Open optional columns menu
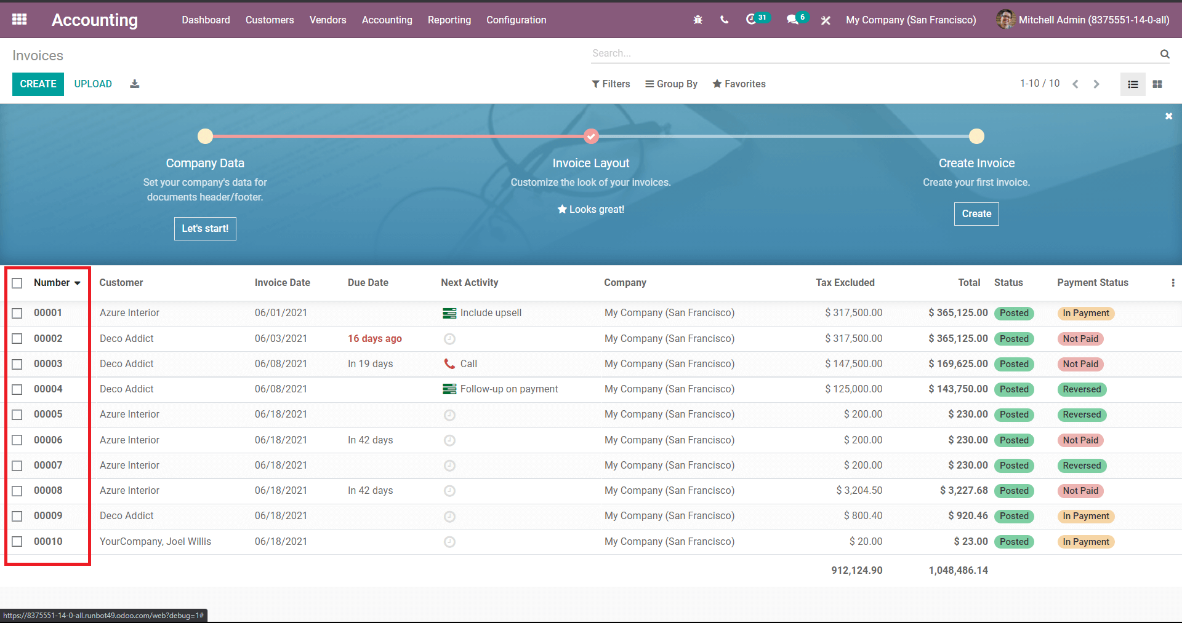1182x623 pixels. 1173,283
